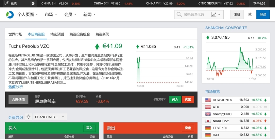275x139 pixels.
Task: Click the Austrian flag beside ATX
Action: point(208,107)
